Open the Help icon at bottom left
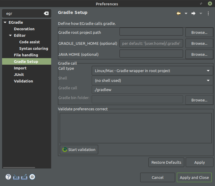Image resolution: width=215 pixels, height=186 pixels. tap(8, 177)
